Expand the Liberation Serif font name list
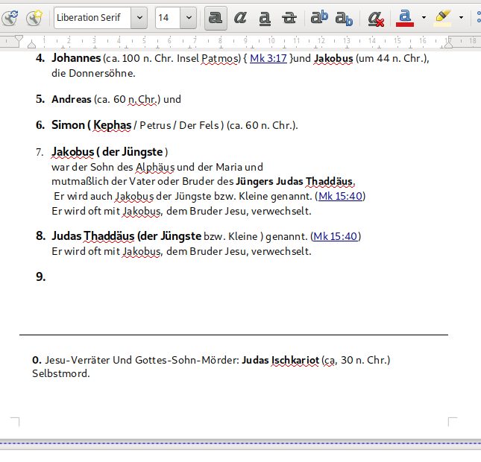Image resolution: width=481 pixels, height=462 pixels. click(139, 18)
